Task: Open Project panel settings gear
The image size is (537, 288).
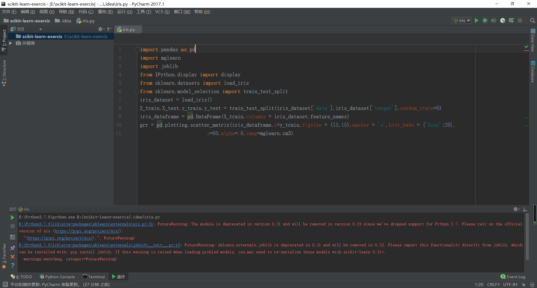Action: [x=101, y=29]
